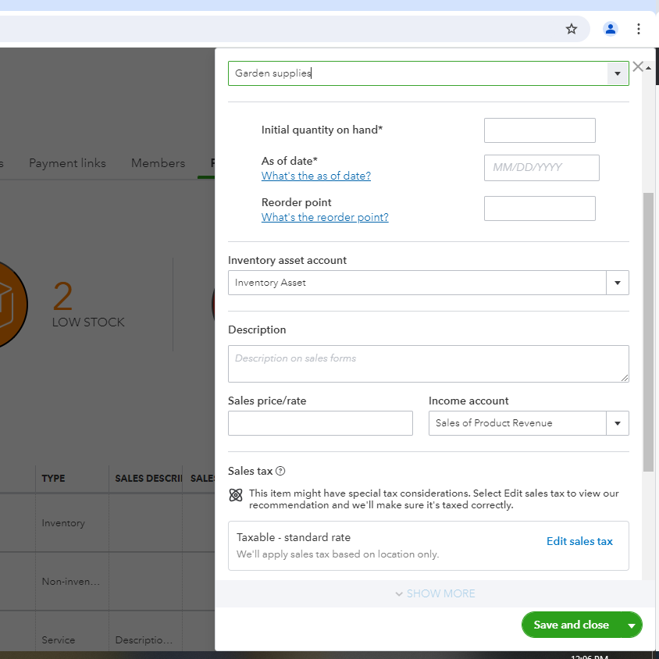Click the As of date MM/DD/YYYY field
This screenshot has width=659, height=659.
click(541, 168)
